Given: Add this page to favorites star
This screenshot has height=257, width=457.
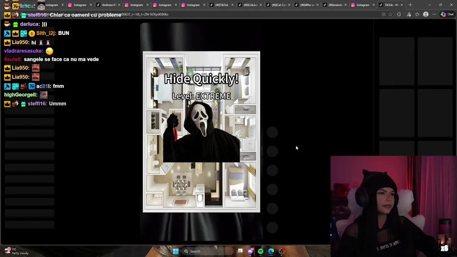Looking at the screenshot, I should tap(390, 14).
